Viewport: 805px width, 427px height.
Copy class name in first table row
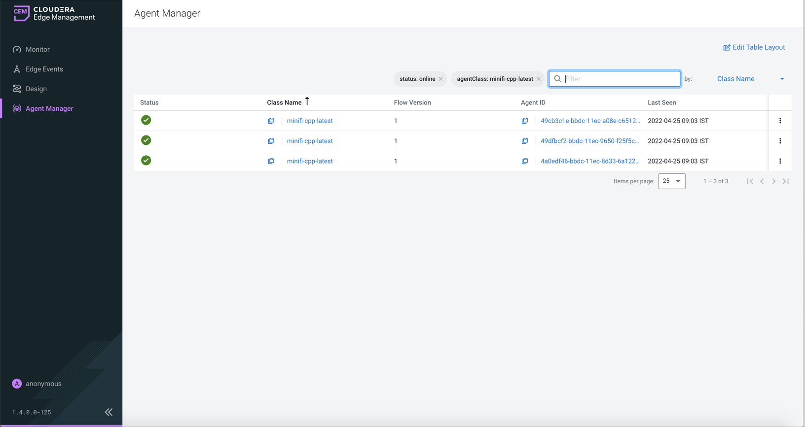(271, 121)
